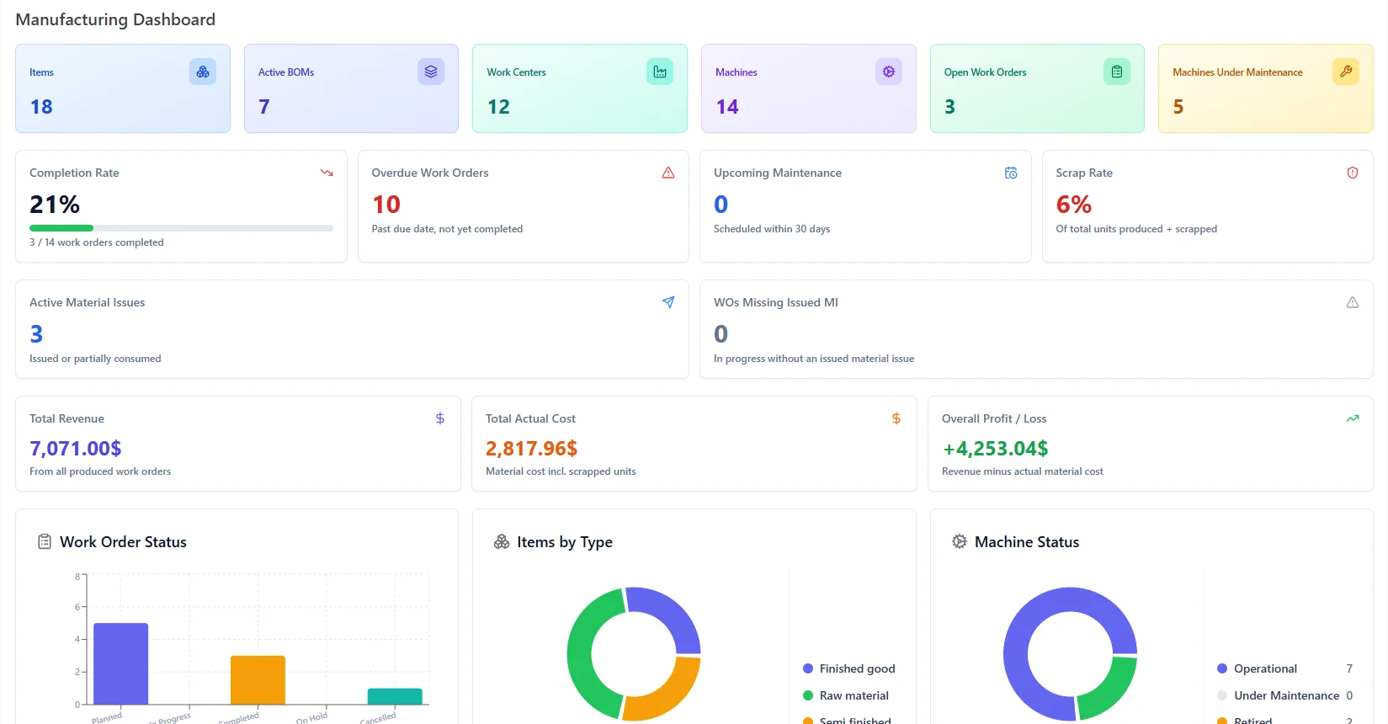Click the 21% completion rate value
This screenshot has height=724, width=1388.
point(55,205)
